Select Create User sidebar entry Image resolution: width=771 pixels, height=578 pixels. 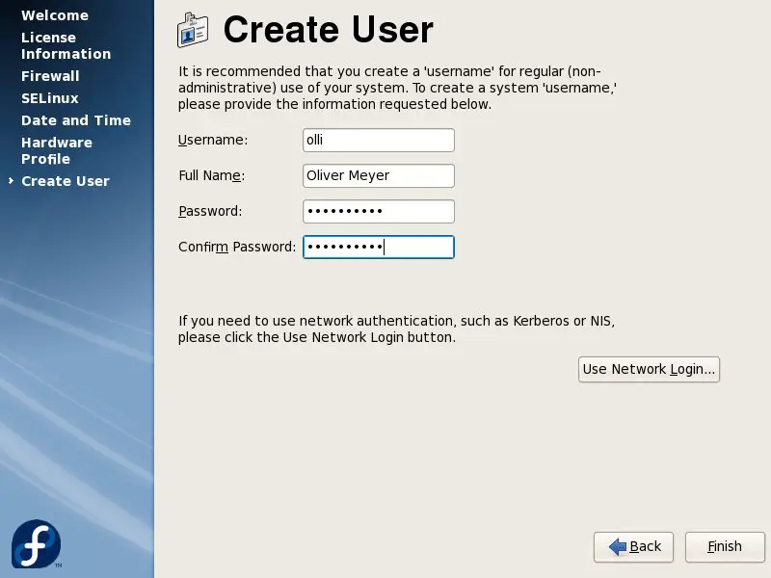tap(66, 181)
